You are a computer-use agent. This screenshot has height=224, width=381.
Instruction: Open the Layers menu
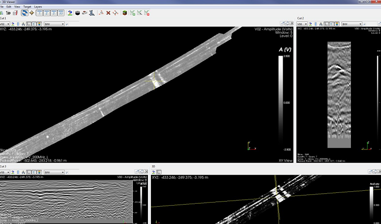(x=38, y=7)
